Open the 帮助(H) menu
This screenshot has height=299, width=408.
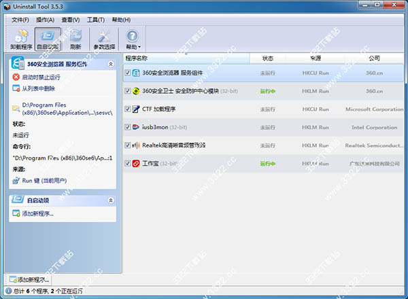click(121, 20)
